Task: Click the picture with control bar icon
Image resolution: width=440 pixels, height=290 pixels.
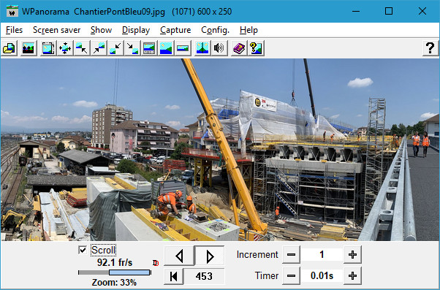Action: [x=149, y=48]
